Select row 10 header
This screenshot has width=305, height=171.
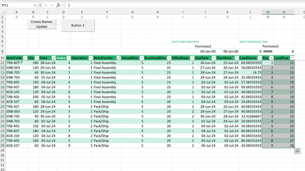point(2,58)
